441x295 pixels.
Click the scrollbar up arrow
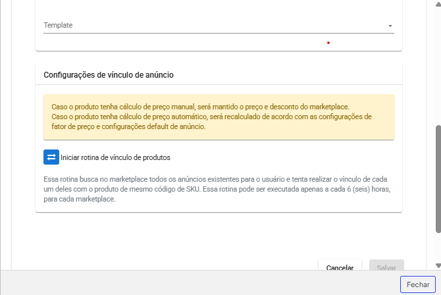(x=438, y=4)
